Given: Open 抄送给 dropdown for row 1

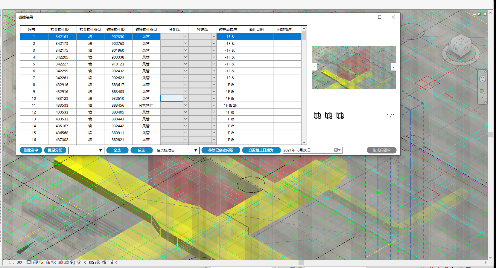Looking at the screenshot, I should coord(214,36).
